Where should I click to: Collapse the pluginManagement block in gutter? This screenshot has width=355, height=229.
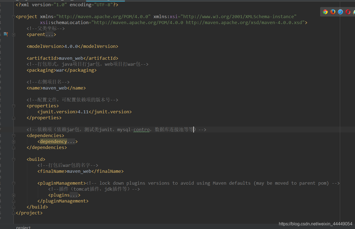[14, 183]
